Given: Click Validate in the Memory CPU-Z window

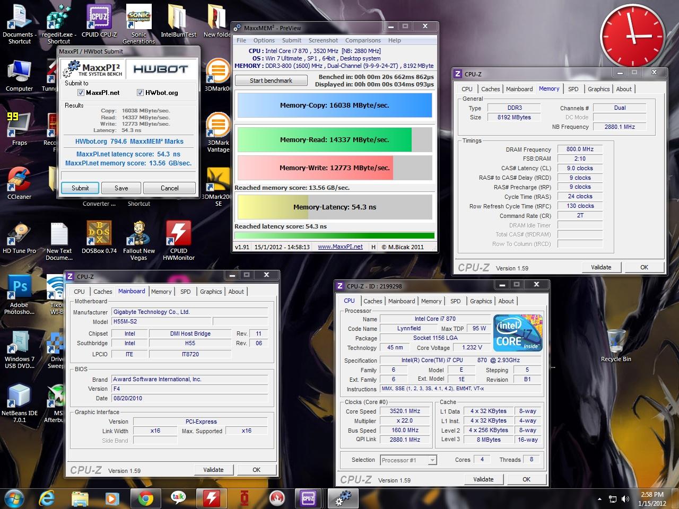Looking at the screenshot, I should [x=601, y=267].
